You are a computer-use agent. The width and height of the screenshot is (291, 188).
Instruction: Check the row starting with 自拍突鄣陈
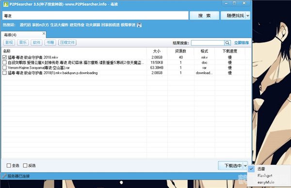(5, 63)
